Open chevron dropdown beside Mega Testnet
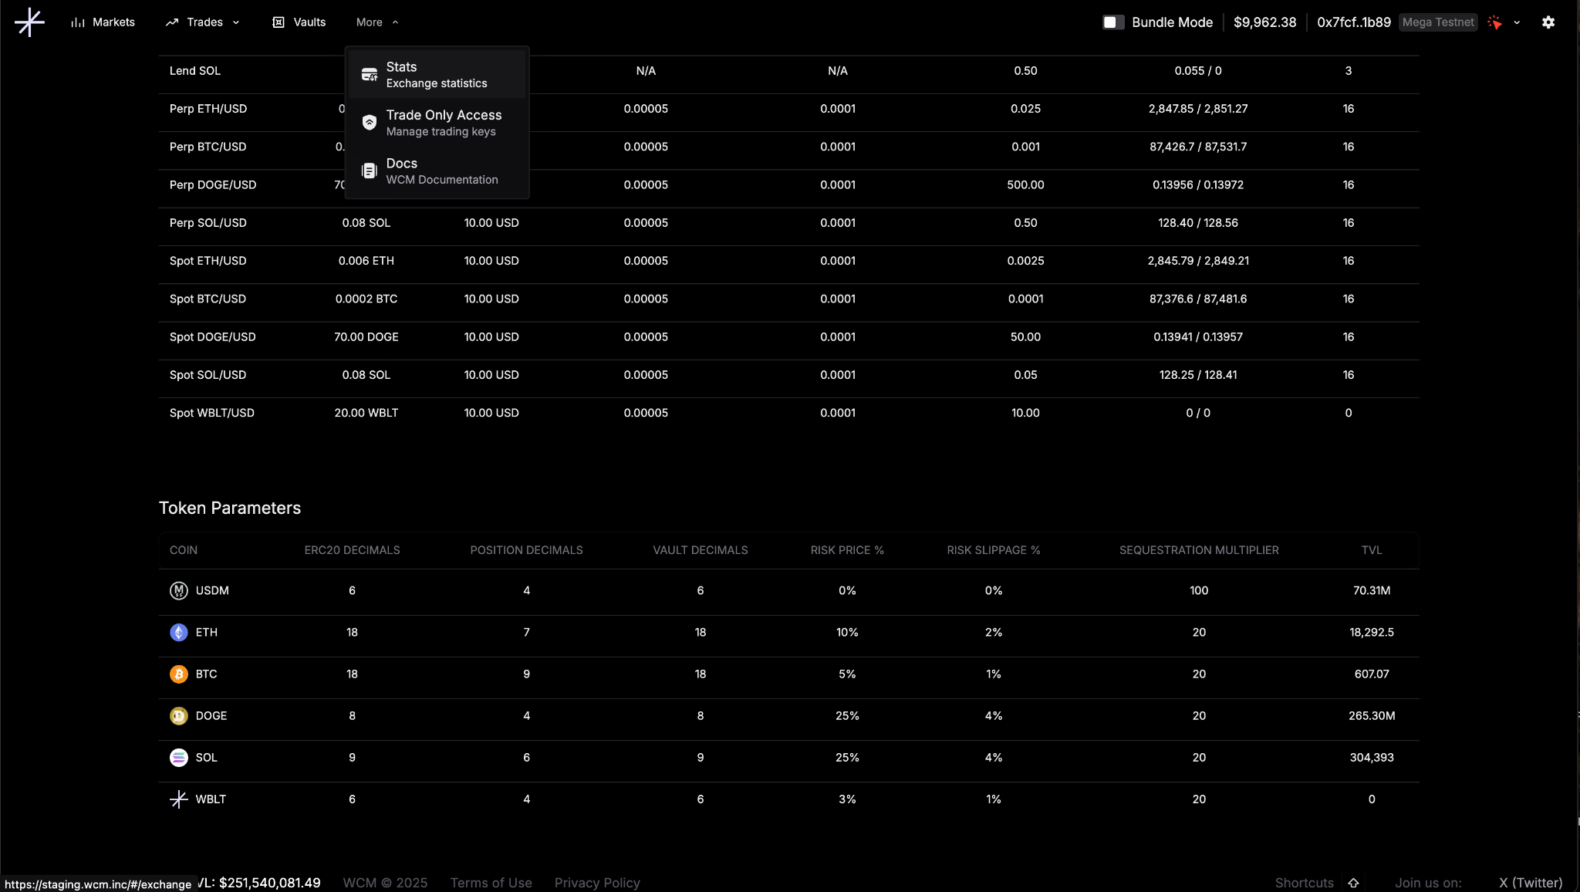 point(1517,22)
